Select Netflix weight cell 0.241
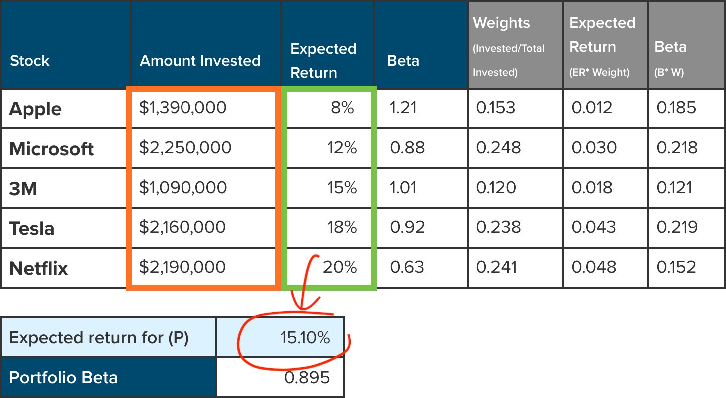The image size is (726, 398). (516, 267)
